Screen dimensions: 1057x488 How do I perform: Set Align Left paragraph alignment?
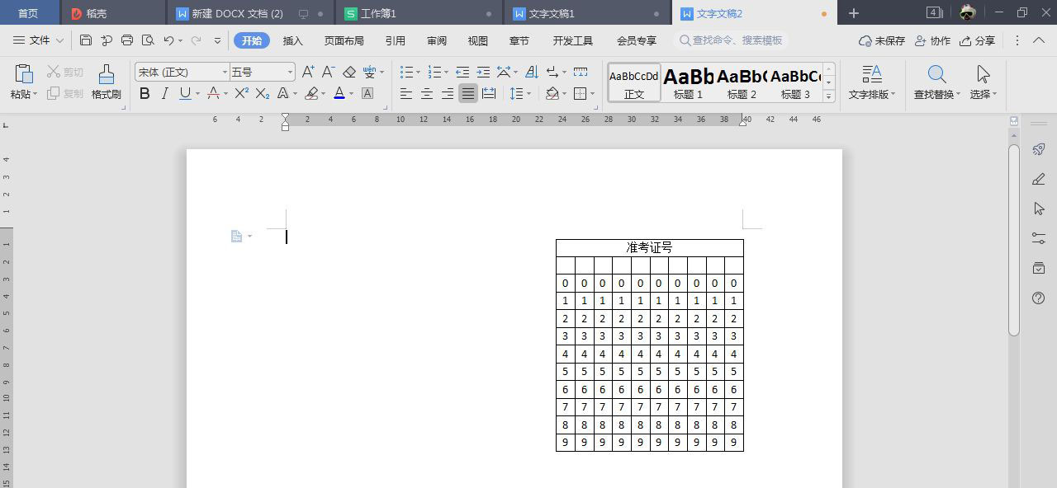click(405, 94)
